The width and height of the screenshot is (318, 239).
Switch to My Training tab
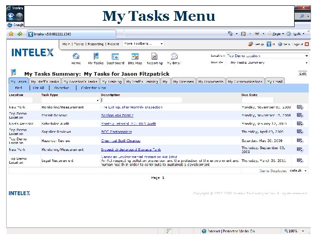coord(112,81)
